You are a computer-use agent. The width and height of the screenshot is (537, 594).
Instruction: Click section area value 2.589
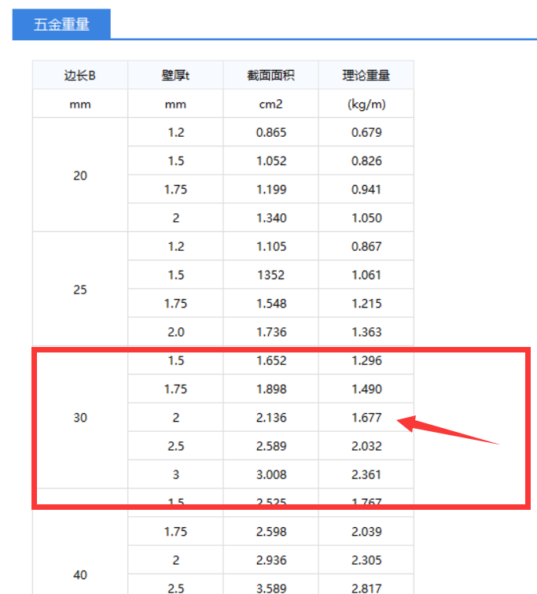271,446
